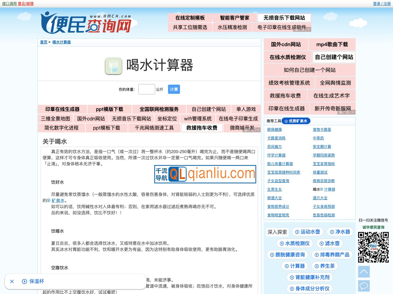This screenshot has width=393, height=294.
Task: Select the 在线定制模板 tab
Action: (x=190, y=18)
